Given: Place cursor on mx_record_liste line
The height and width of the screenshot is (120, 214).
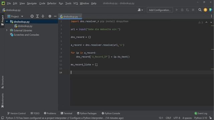Looking at the screenshot, I should pyautogui.click(x=84, y=65).
